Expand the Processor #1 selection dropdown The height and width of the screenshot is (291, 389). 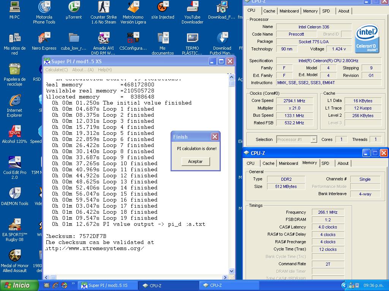tap(314, 139)
